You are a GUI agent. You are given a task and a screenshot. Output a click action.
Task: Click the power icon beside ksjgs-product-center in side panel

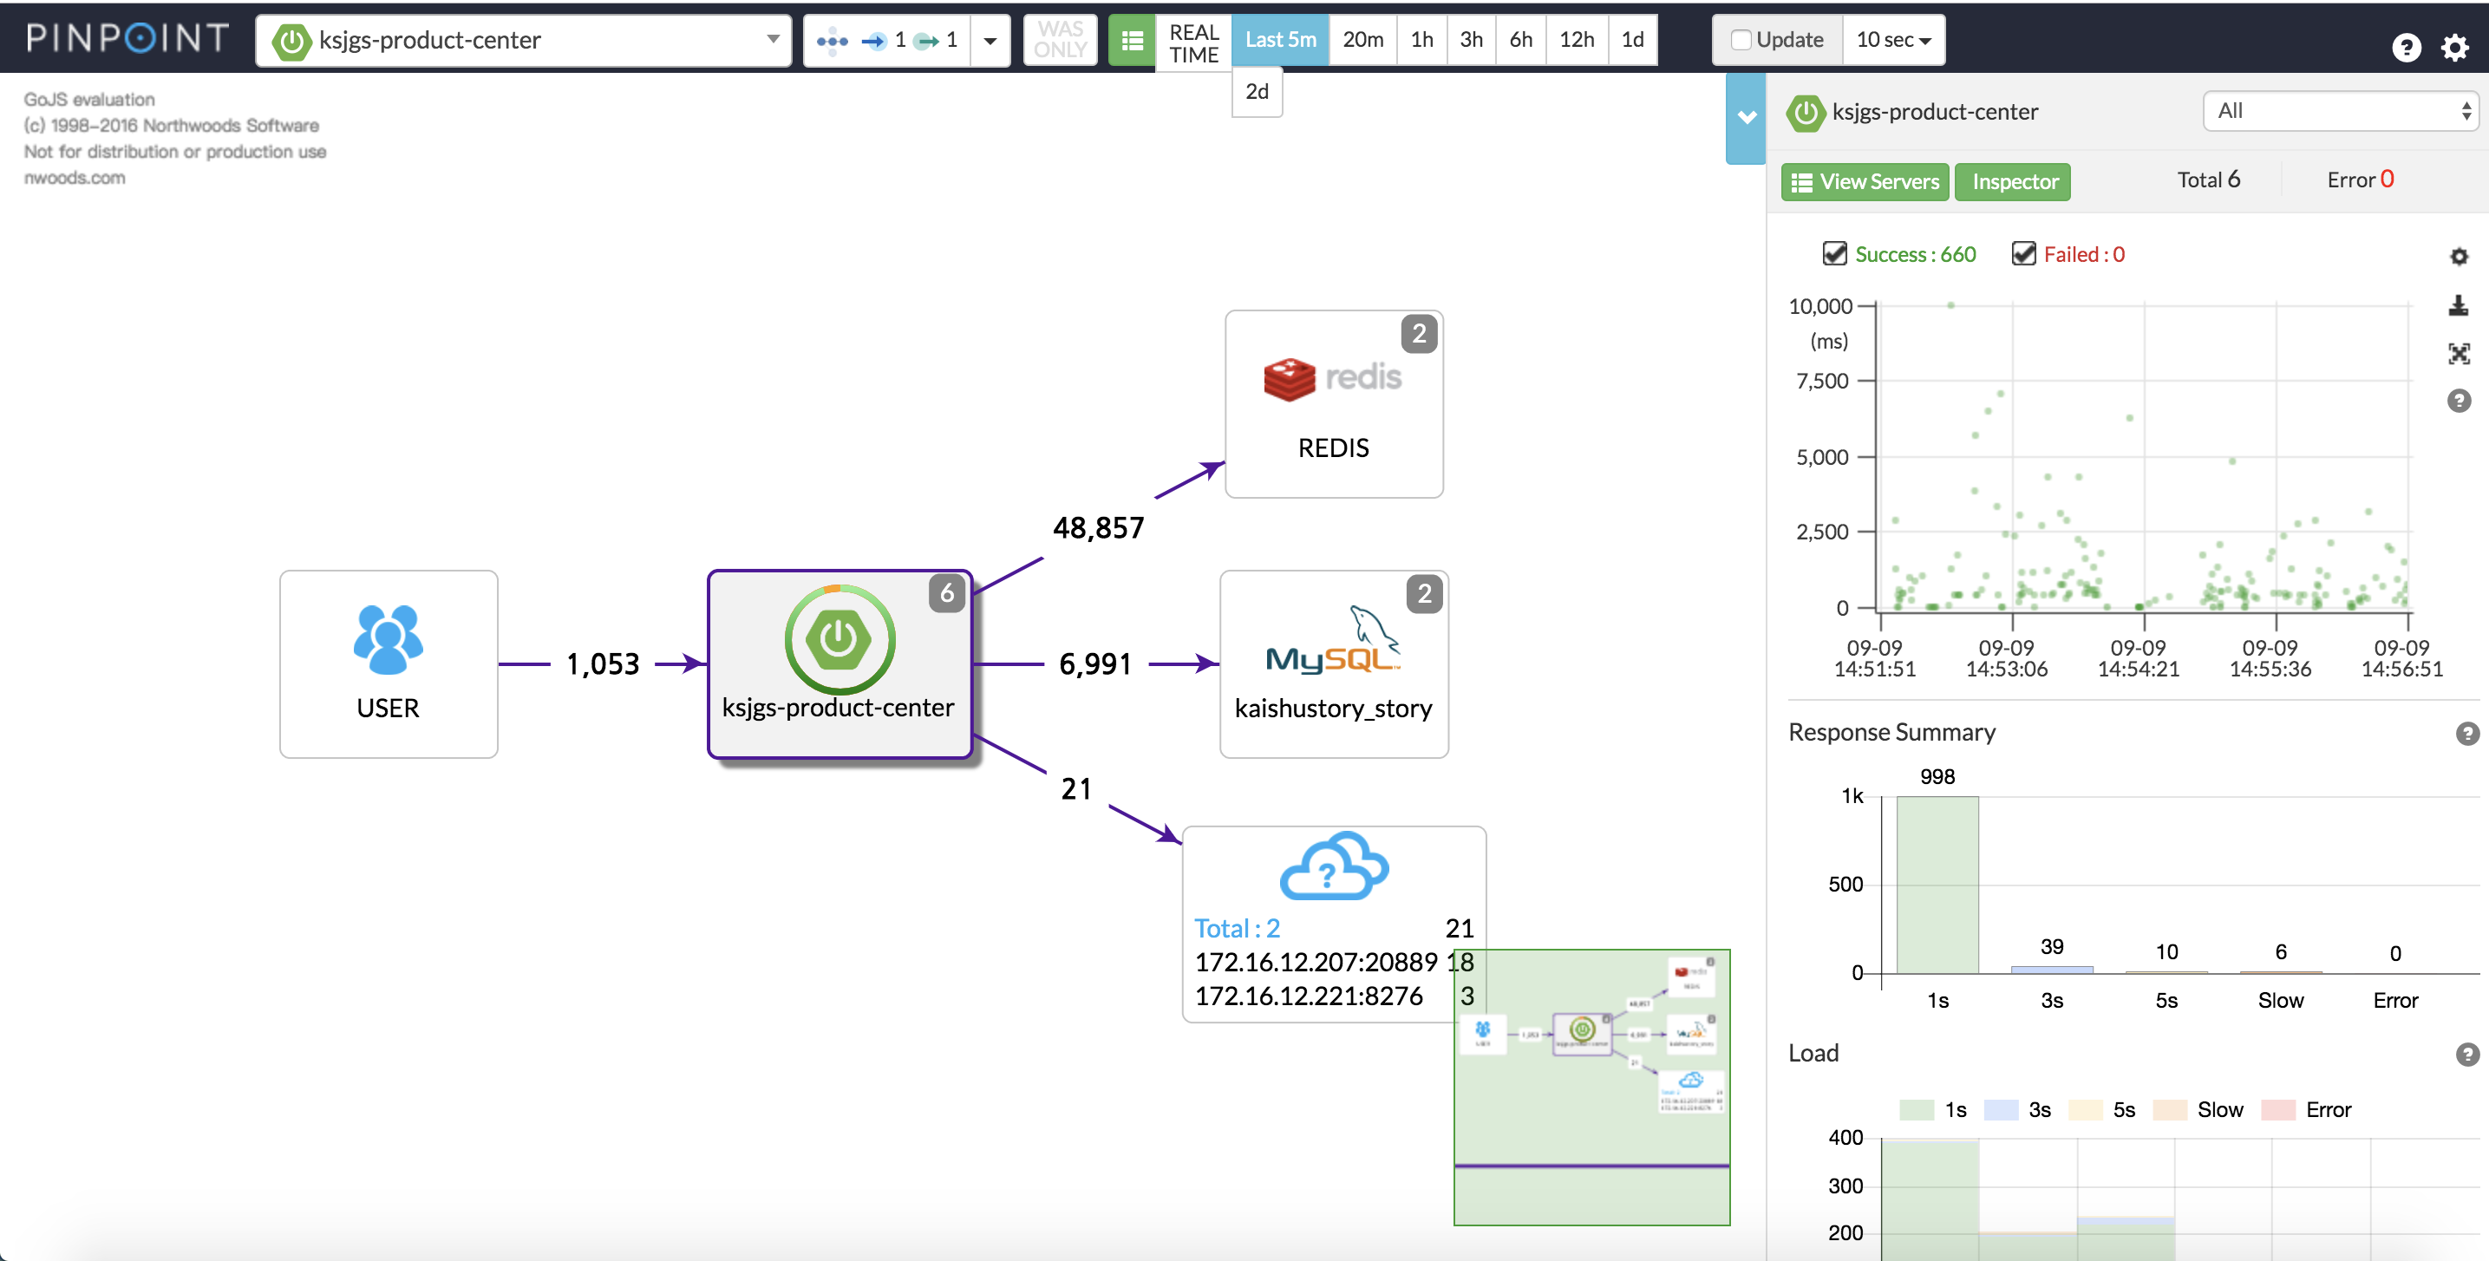(1805, 112)
